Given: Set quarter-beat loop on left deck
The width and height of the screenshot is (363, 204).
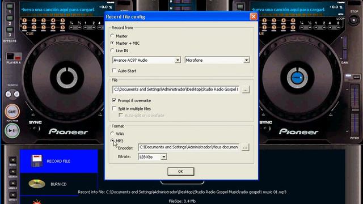Looking at the screenshot, I should pos(71,28).
